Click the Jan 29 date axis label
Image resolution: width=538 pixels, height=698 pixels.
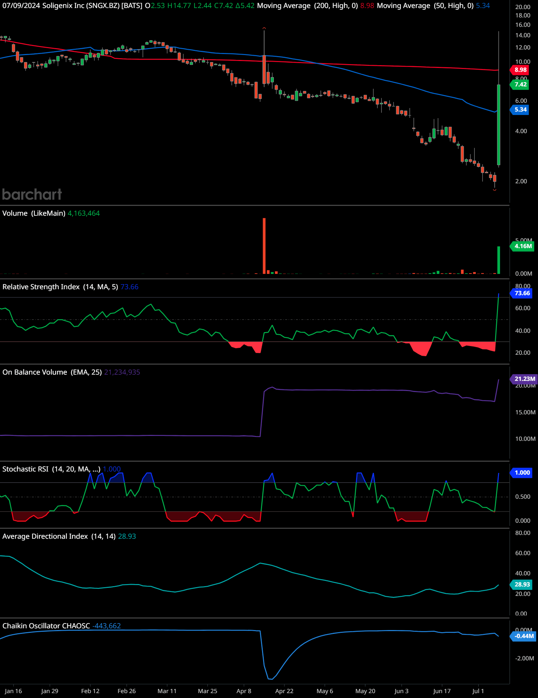pos(49,691)
